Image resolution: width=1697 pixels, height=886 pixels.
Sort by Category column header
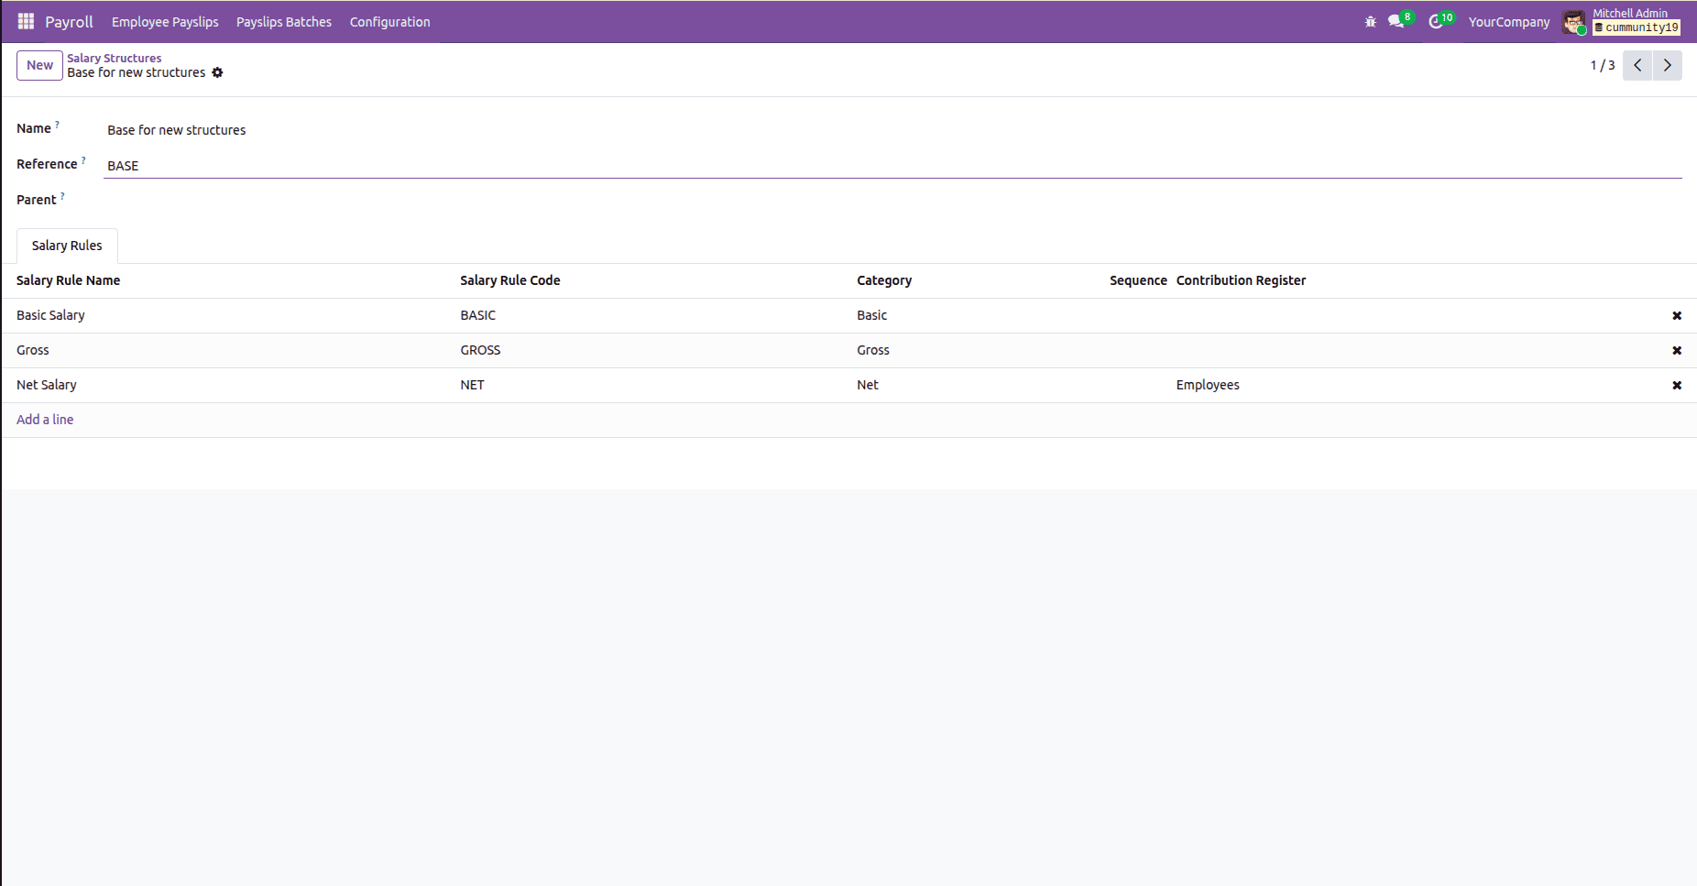coord(884,280)
